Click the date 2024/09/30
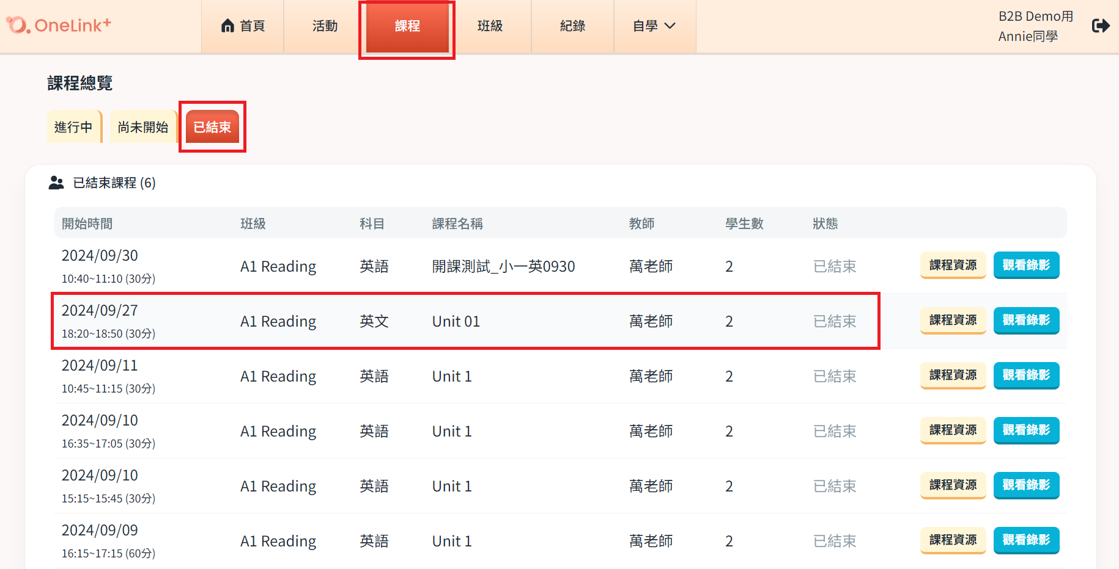 (100, 255)
